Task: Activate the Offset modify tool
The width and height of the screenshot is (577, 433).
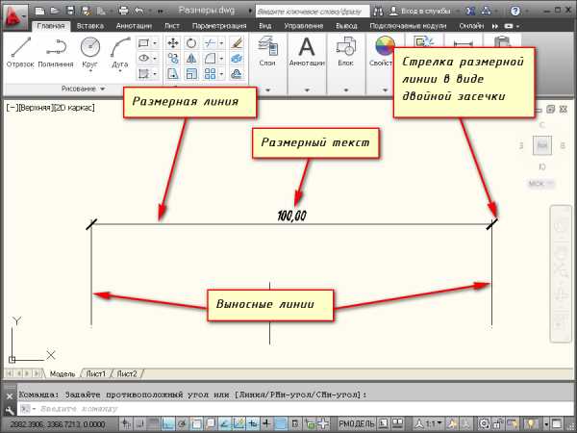Action: (x=237, y=74)
